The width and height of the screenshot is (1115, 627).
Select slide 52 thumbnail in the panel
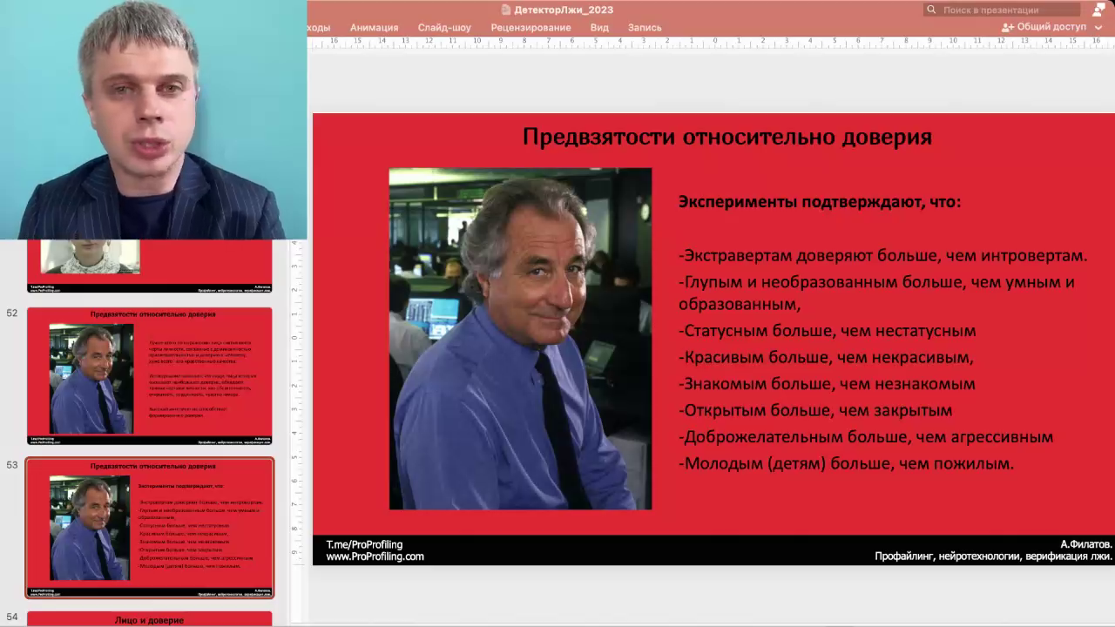click(149, 375)
